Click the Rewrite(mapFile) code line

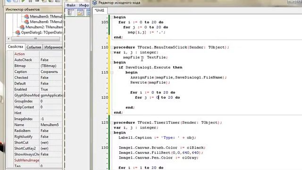click(x=150, y=82)
